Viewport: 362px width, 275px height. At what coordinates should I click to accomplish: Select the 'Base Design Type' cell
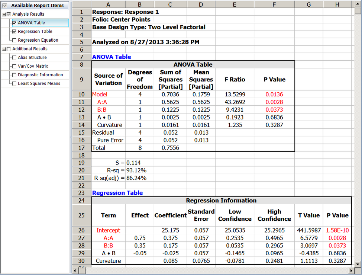(x=149, y=27)
